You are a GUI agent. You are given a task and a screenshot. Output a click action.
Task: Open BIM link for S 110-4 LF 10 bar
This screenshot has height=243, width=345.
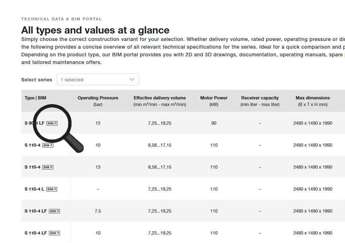pos(54,233)
